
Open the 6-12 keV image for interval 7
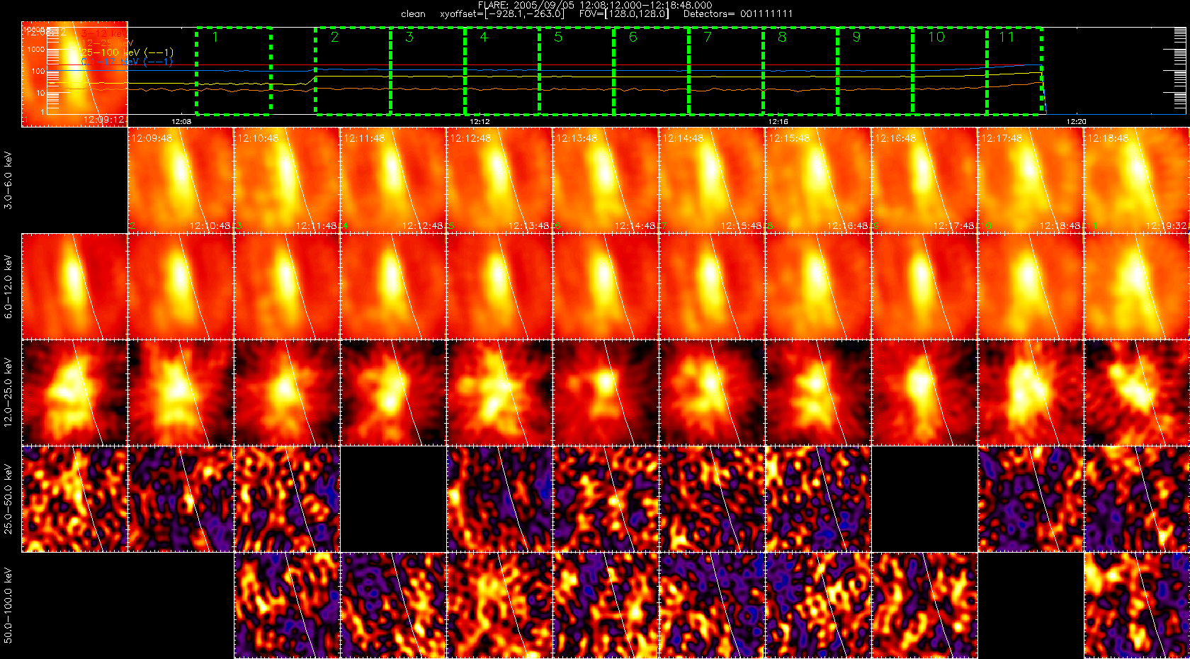point(712,287)
